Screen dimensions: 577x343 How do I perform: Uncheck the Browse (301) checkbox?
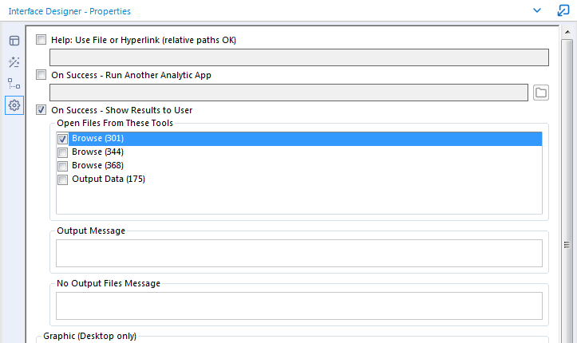click(x=63, y=139)
